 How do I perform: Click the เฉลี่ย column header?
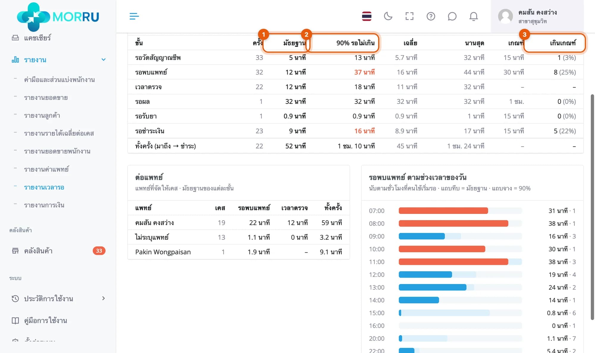[410, 43]
